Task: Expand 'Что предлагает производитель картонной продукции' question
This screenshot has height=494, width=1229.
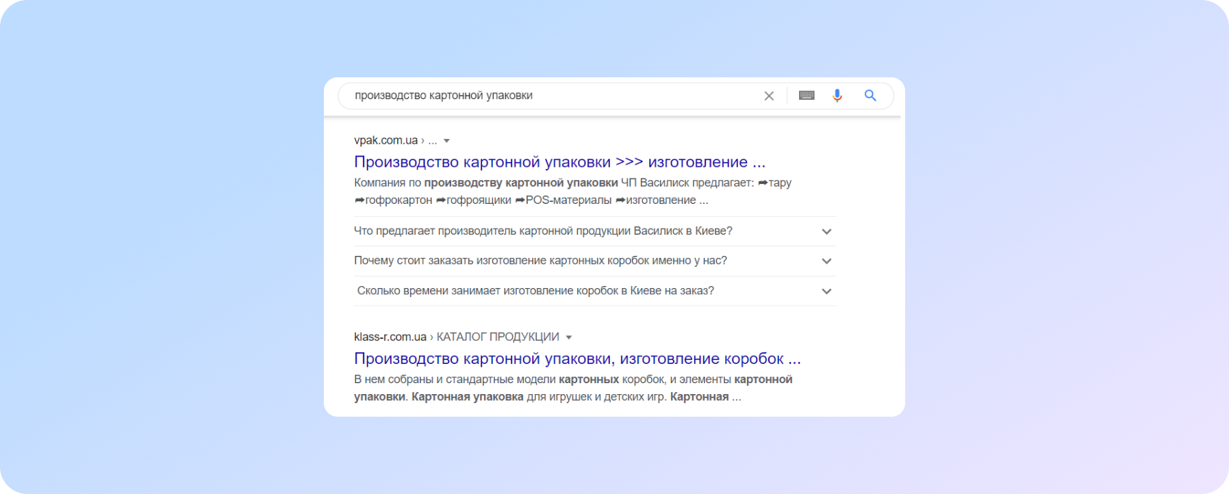Action: point(594,231)
